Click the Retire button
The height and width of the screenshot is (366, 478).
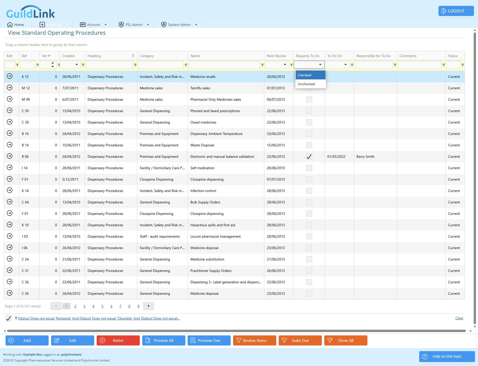coord(118,340)
